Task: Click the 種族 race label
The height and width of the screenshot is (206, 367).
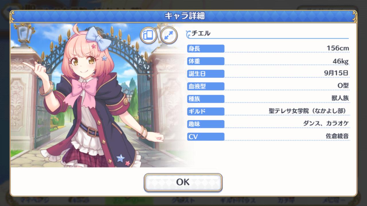Action: tap(206, 99)
